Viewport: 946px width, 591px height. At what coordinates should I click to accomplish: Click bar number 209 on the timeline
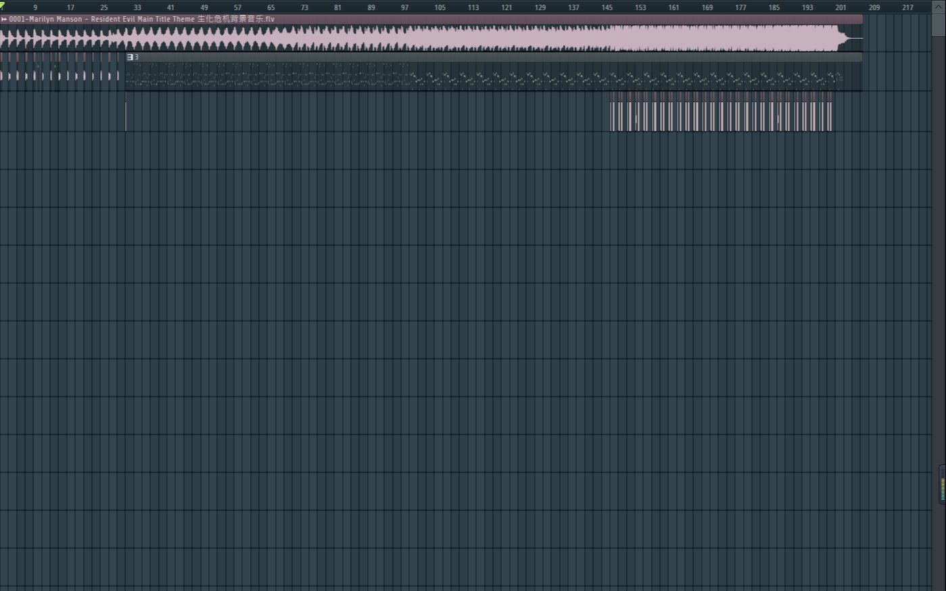[874, 7]
